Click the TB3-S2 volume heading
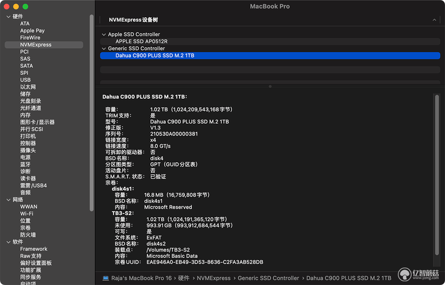The image size is (445, 285). point(122,213)
